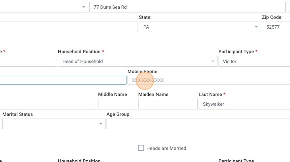290x162 pixels.
Task: Click the Participant Type field showing Visitor
Action: (x=254, y=61)
